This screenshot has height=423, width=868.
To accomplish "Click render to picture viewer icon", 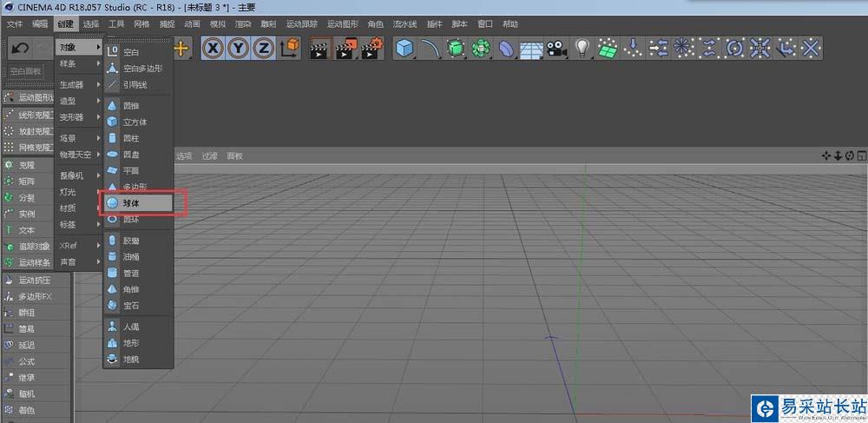I will pyautogui.click(x=346, y=49).
